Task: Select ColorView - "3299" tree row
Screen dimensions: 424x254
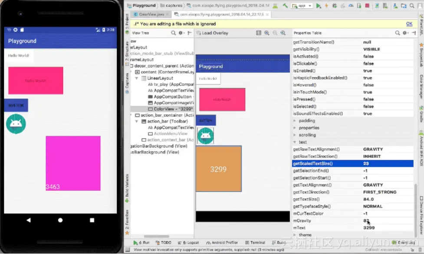Action: click(x=162, y=109)
